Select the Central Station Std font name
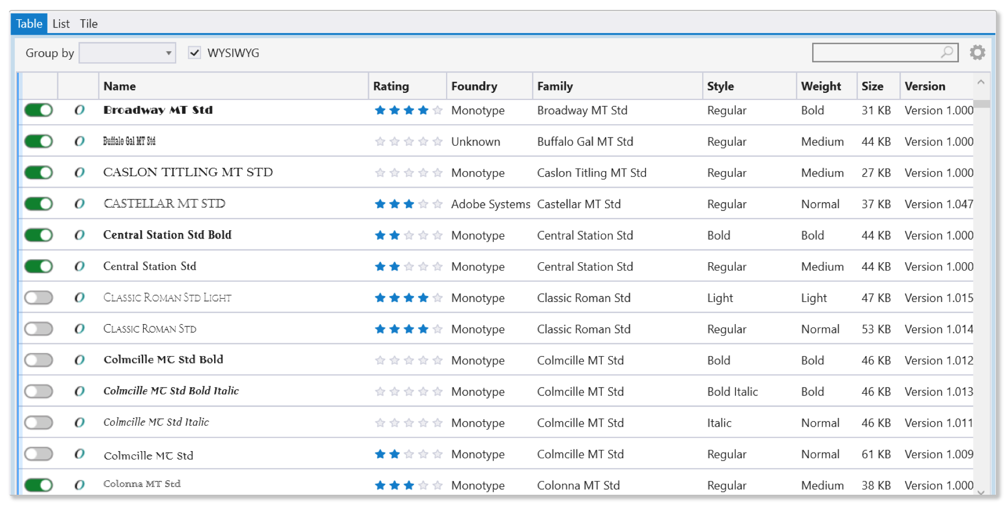This screenshot has width=1007, height=508. [150, 266]
